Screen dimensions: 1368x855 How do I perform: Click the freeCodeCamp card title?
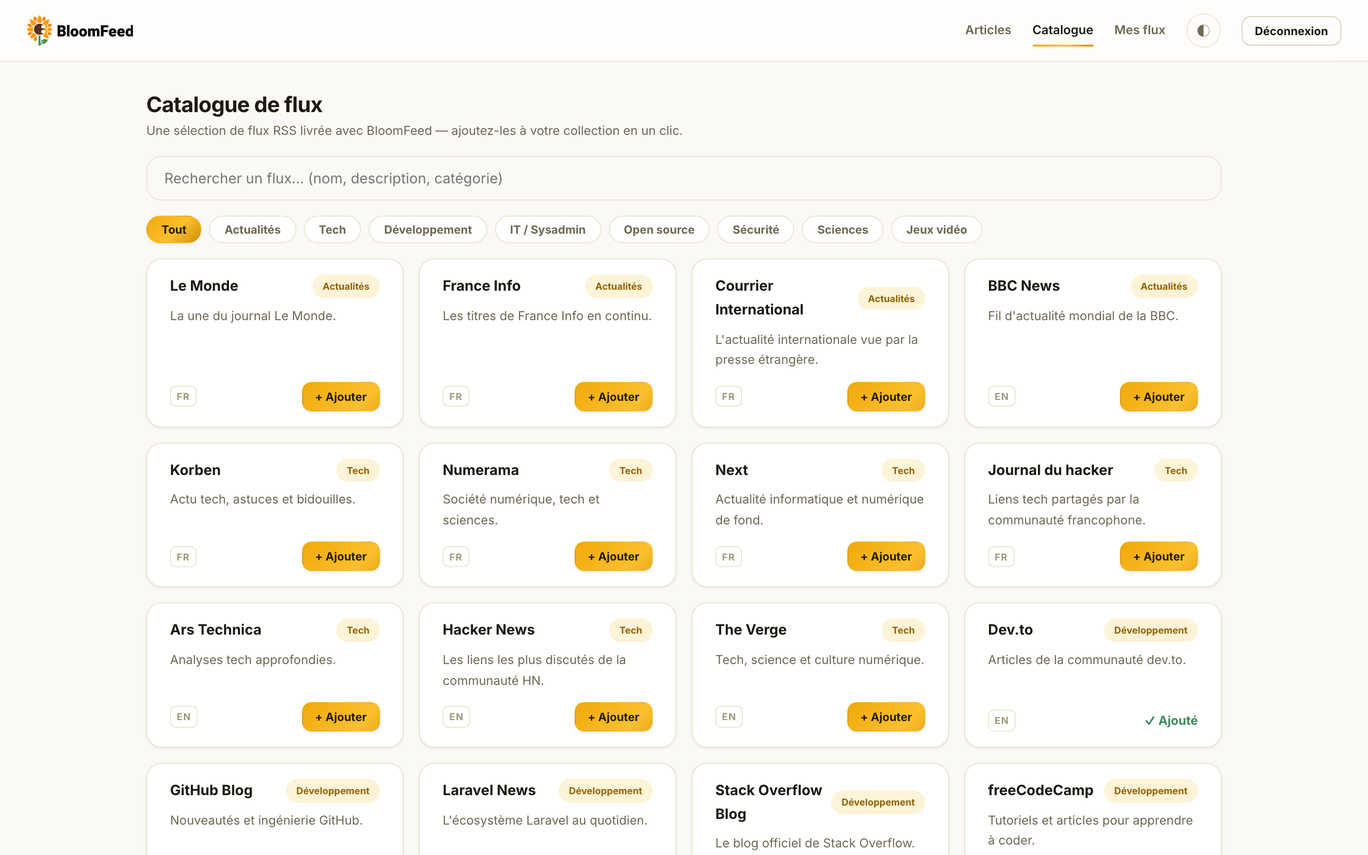pos(1040,790)
